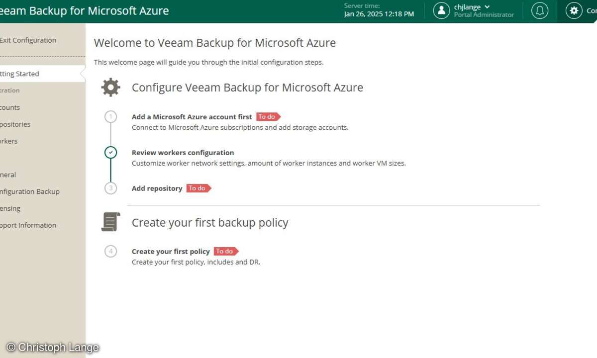Click the notification bell icon
Screen dimensions: 597x358
540,10
